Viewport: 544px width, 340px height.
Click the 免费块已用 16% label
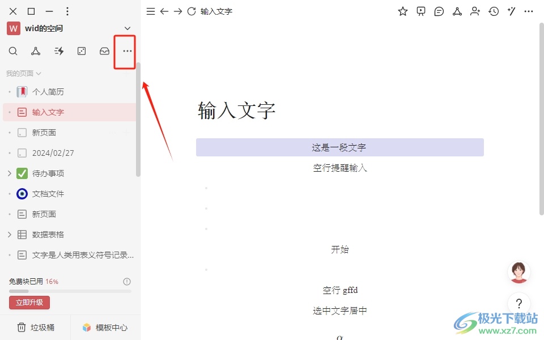[x=33, y=282]
